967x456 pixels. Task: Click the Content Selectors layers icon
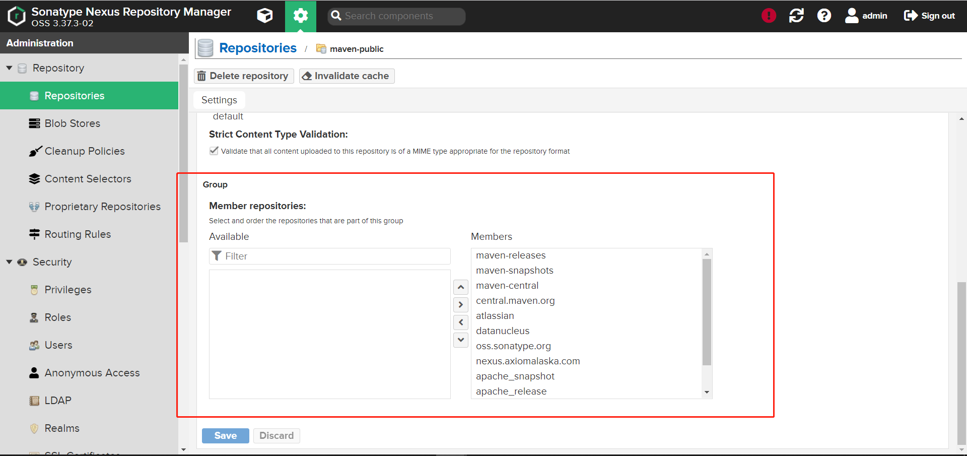(34, 179)
